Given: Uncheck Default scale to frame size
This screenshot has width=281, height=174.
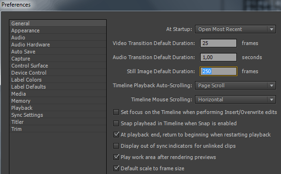Looking at the screenshot, I should (x=116, y=168).
